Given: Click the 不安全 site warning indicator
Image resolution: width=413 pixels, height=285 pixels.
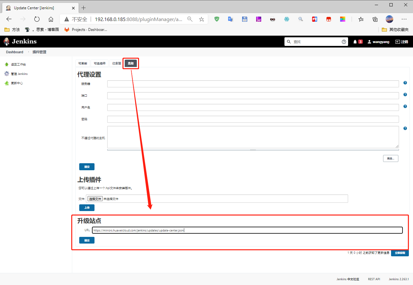Looking at the screenshot, I should tap(76, 19).
